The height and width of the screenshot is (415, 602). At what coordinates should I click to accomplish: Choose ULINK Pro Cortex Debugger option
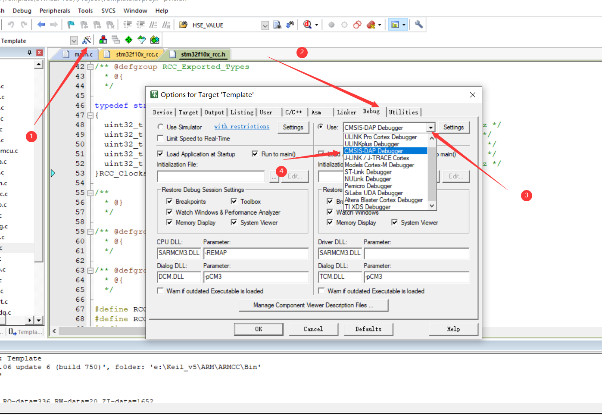click(381, 137)
